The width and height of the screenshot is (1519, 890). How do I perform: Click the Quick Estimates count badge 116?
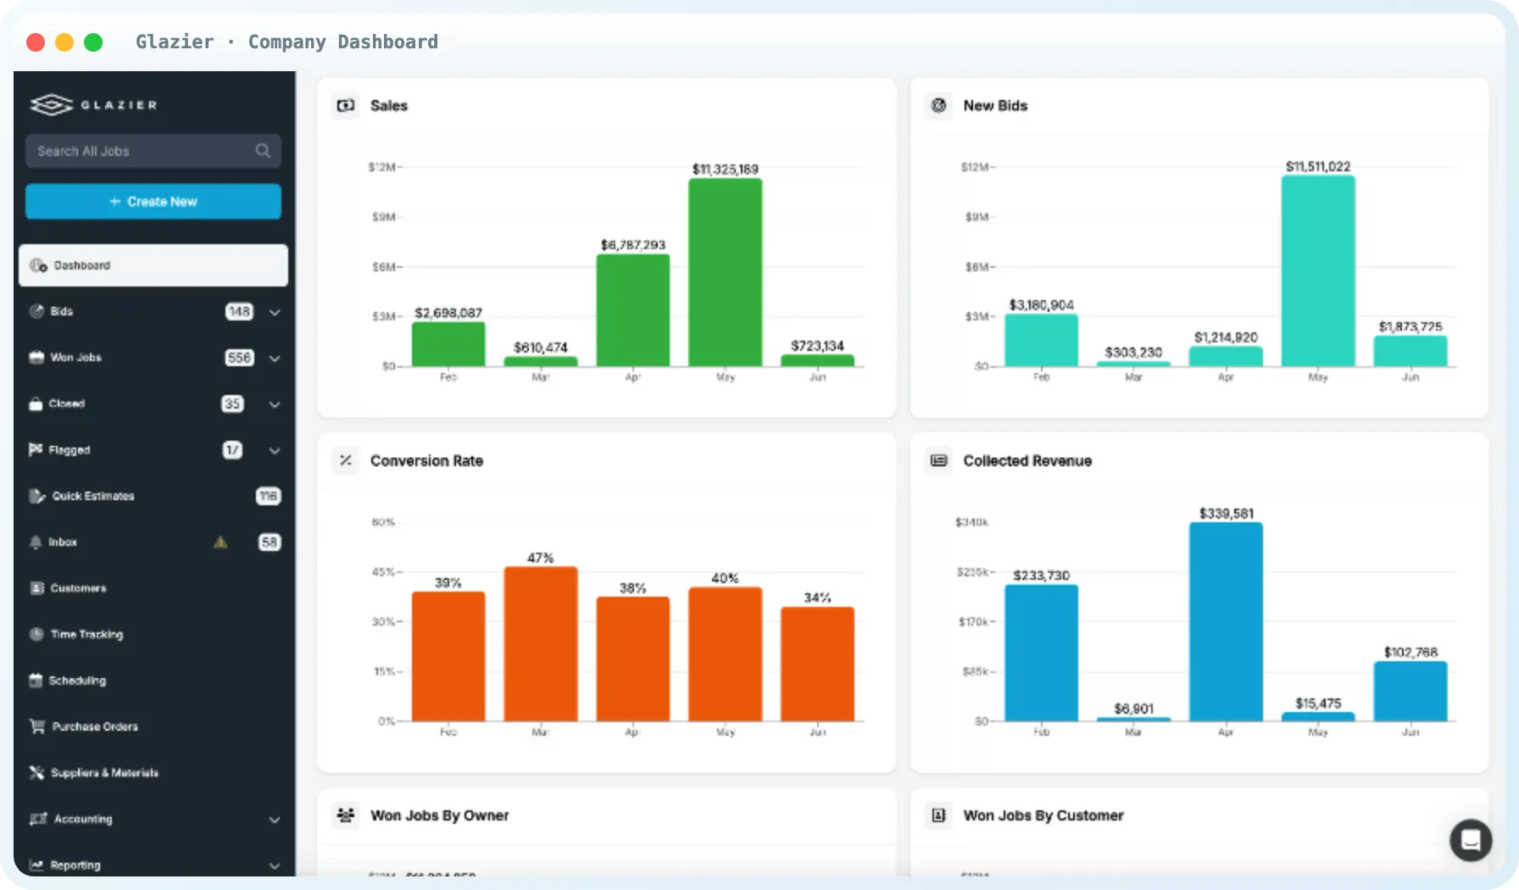[x=269, y=496]
